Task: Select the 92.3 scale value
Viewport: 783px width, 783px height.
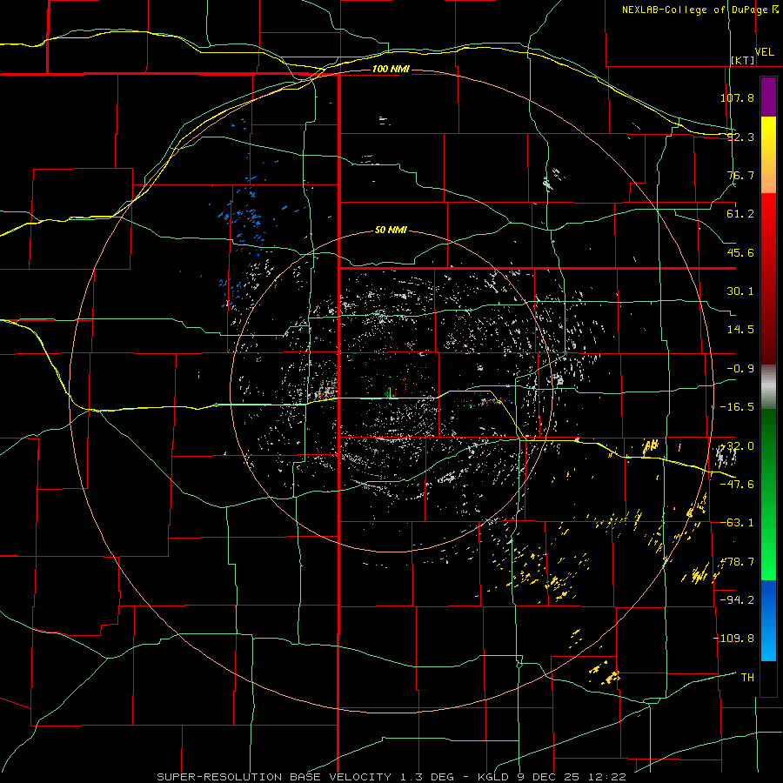Action: pos(740,137)
